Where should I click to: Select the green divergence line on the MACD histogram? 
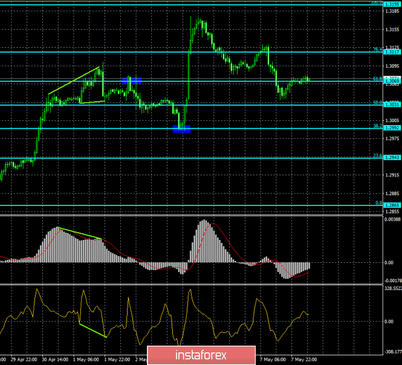point(79,233)
